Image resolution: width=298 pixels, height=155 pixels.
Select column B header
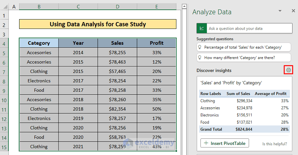pyautogui.click(x=39, y=7)
